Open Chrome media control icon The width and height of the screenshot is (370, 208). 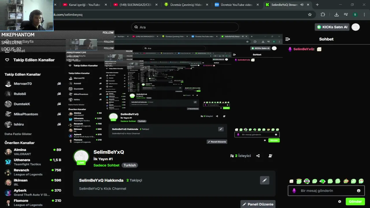pos(346,14)
